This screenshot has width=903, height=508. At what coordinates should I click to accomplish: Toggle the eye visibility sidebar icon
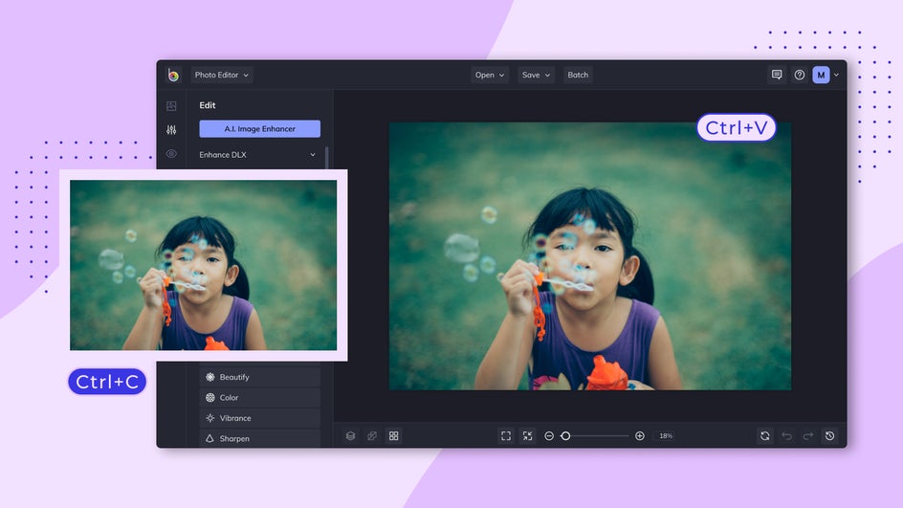click(171, 154)
